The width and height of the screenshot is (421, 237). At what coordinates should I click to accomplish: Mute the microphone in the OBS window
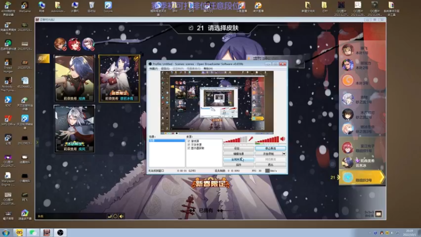point(250,139)
